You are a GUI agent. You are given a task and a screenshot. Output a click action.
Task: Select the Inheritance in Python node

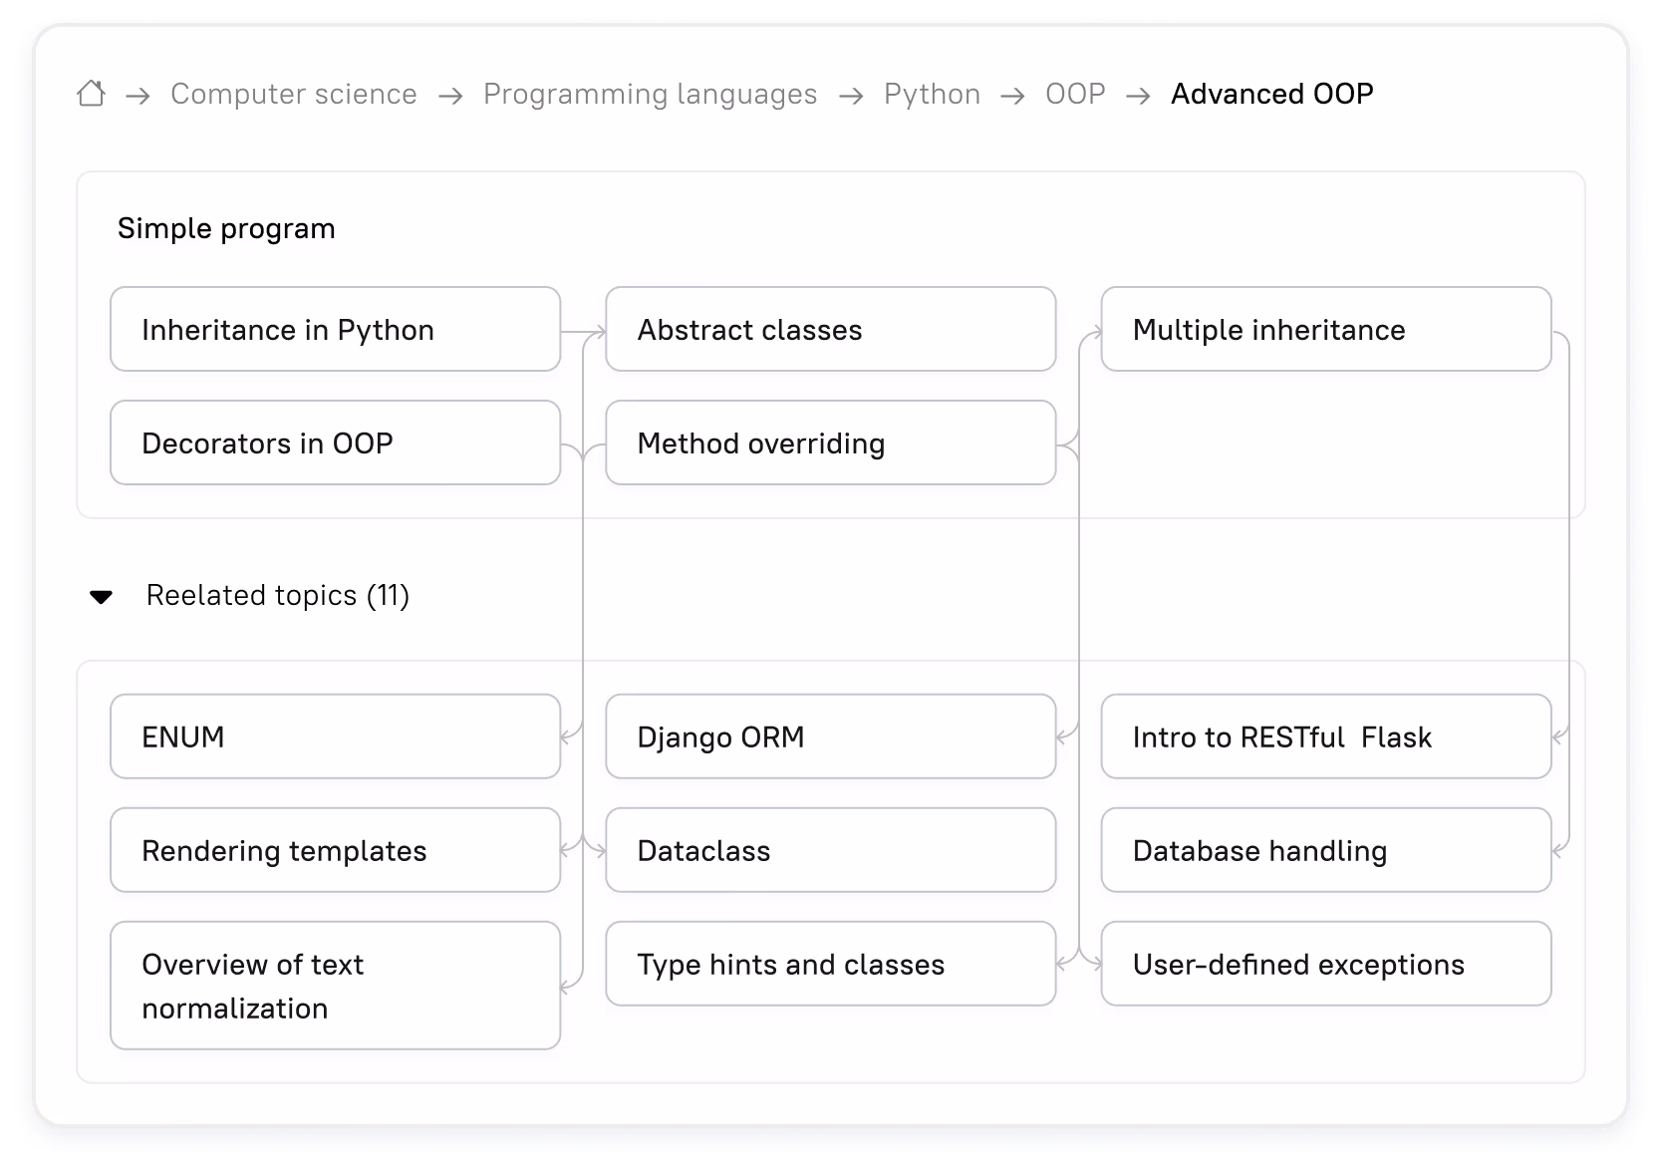coord(335,329)
